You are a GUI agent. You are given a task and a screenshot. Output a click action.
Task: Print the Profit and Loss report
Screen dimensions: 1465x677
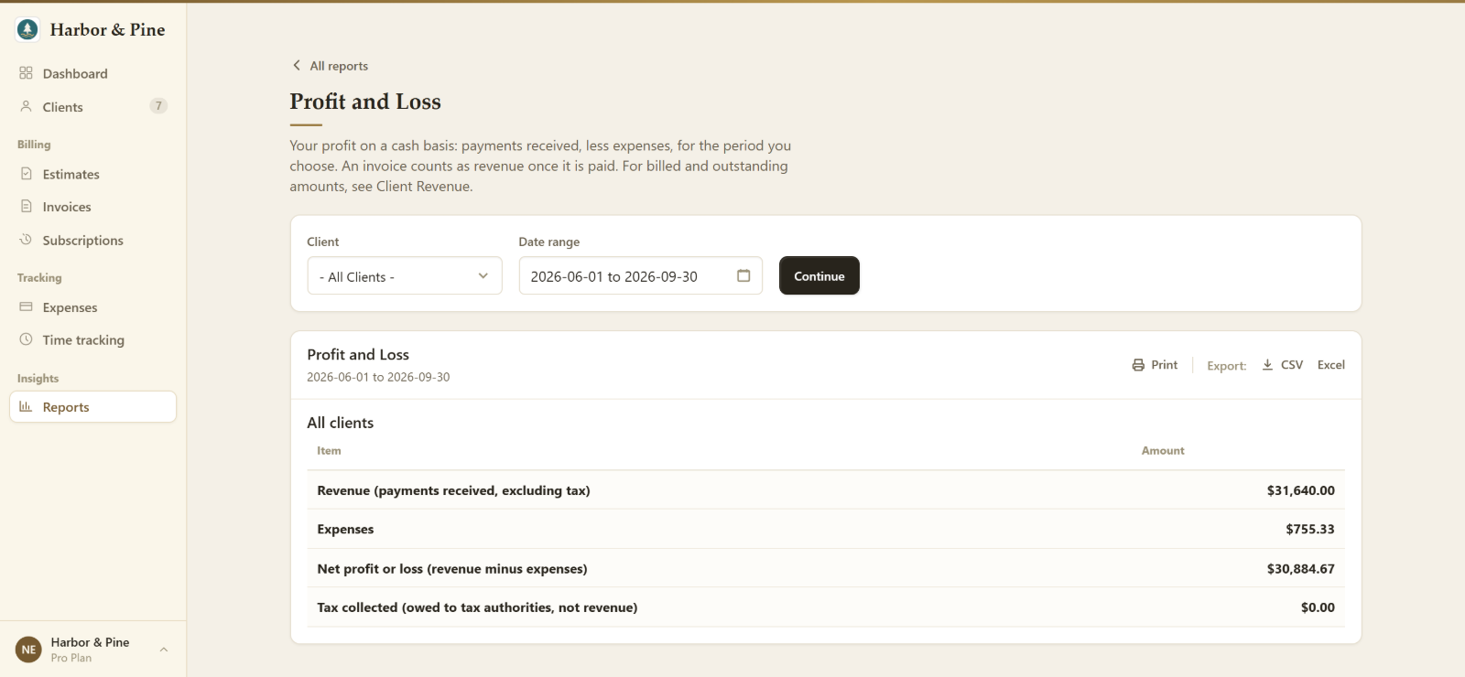coord(1156,365)
